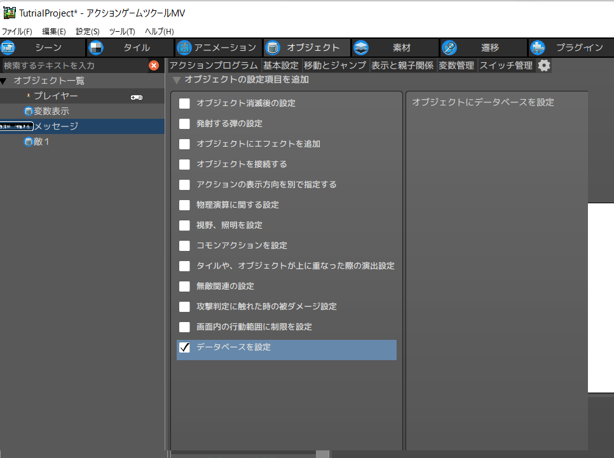
Task: Click the app icon in title bar
Action: 10,13
